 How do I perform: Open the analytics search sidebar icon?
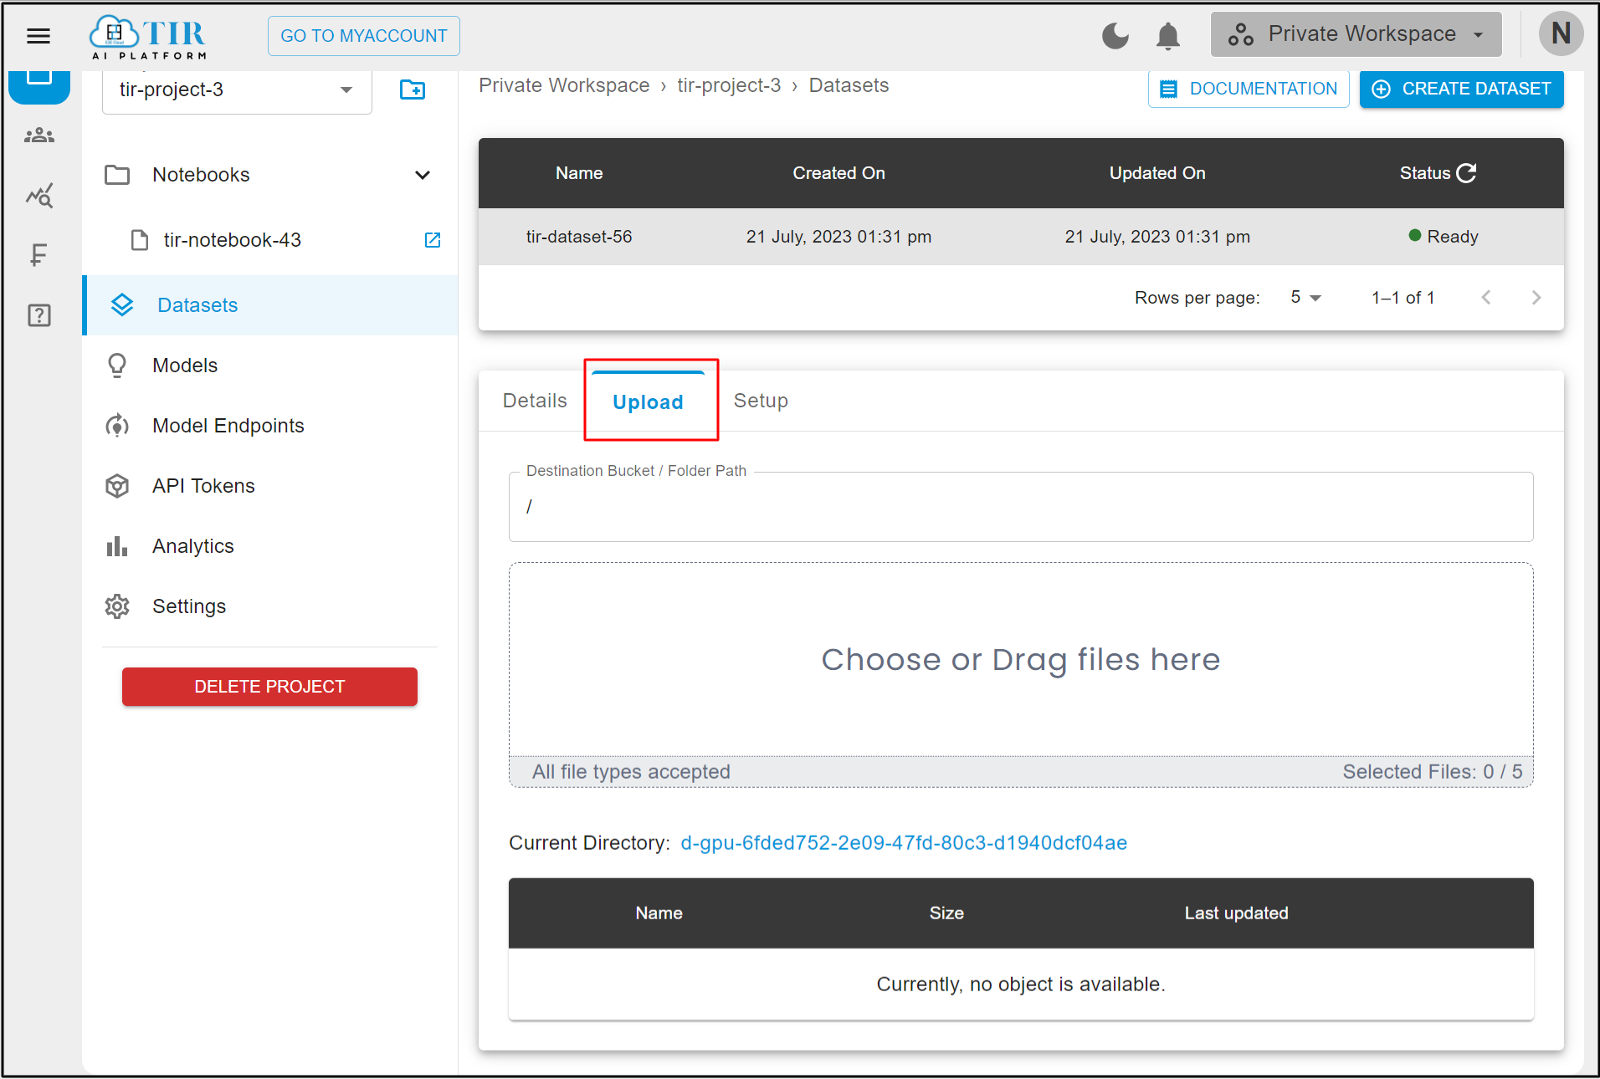(39, 196)
